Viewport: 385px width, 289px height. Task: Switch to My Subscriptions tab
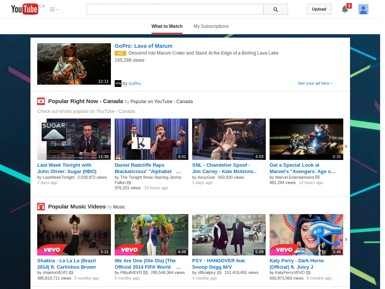pos(211,26)
